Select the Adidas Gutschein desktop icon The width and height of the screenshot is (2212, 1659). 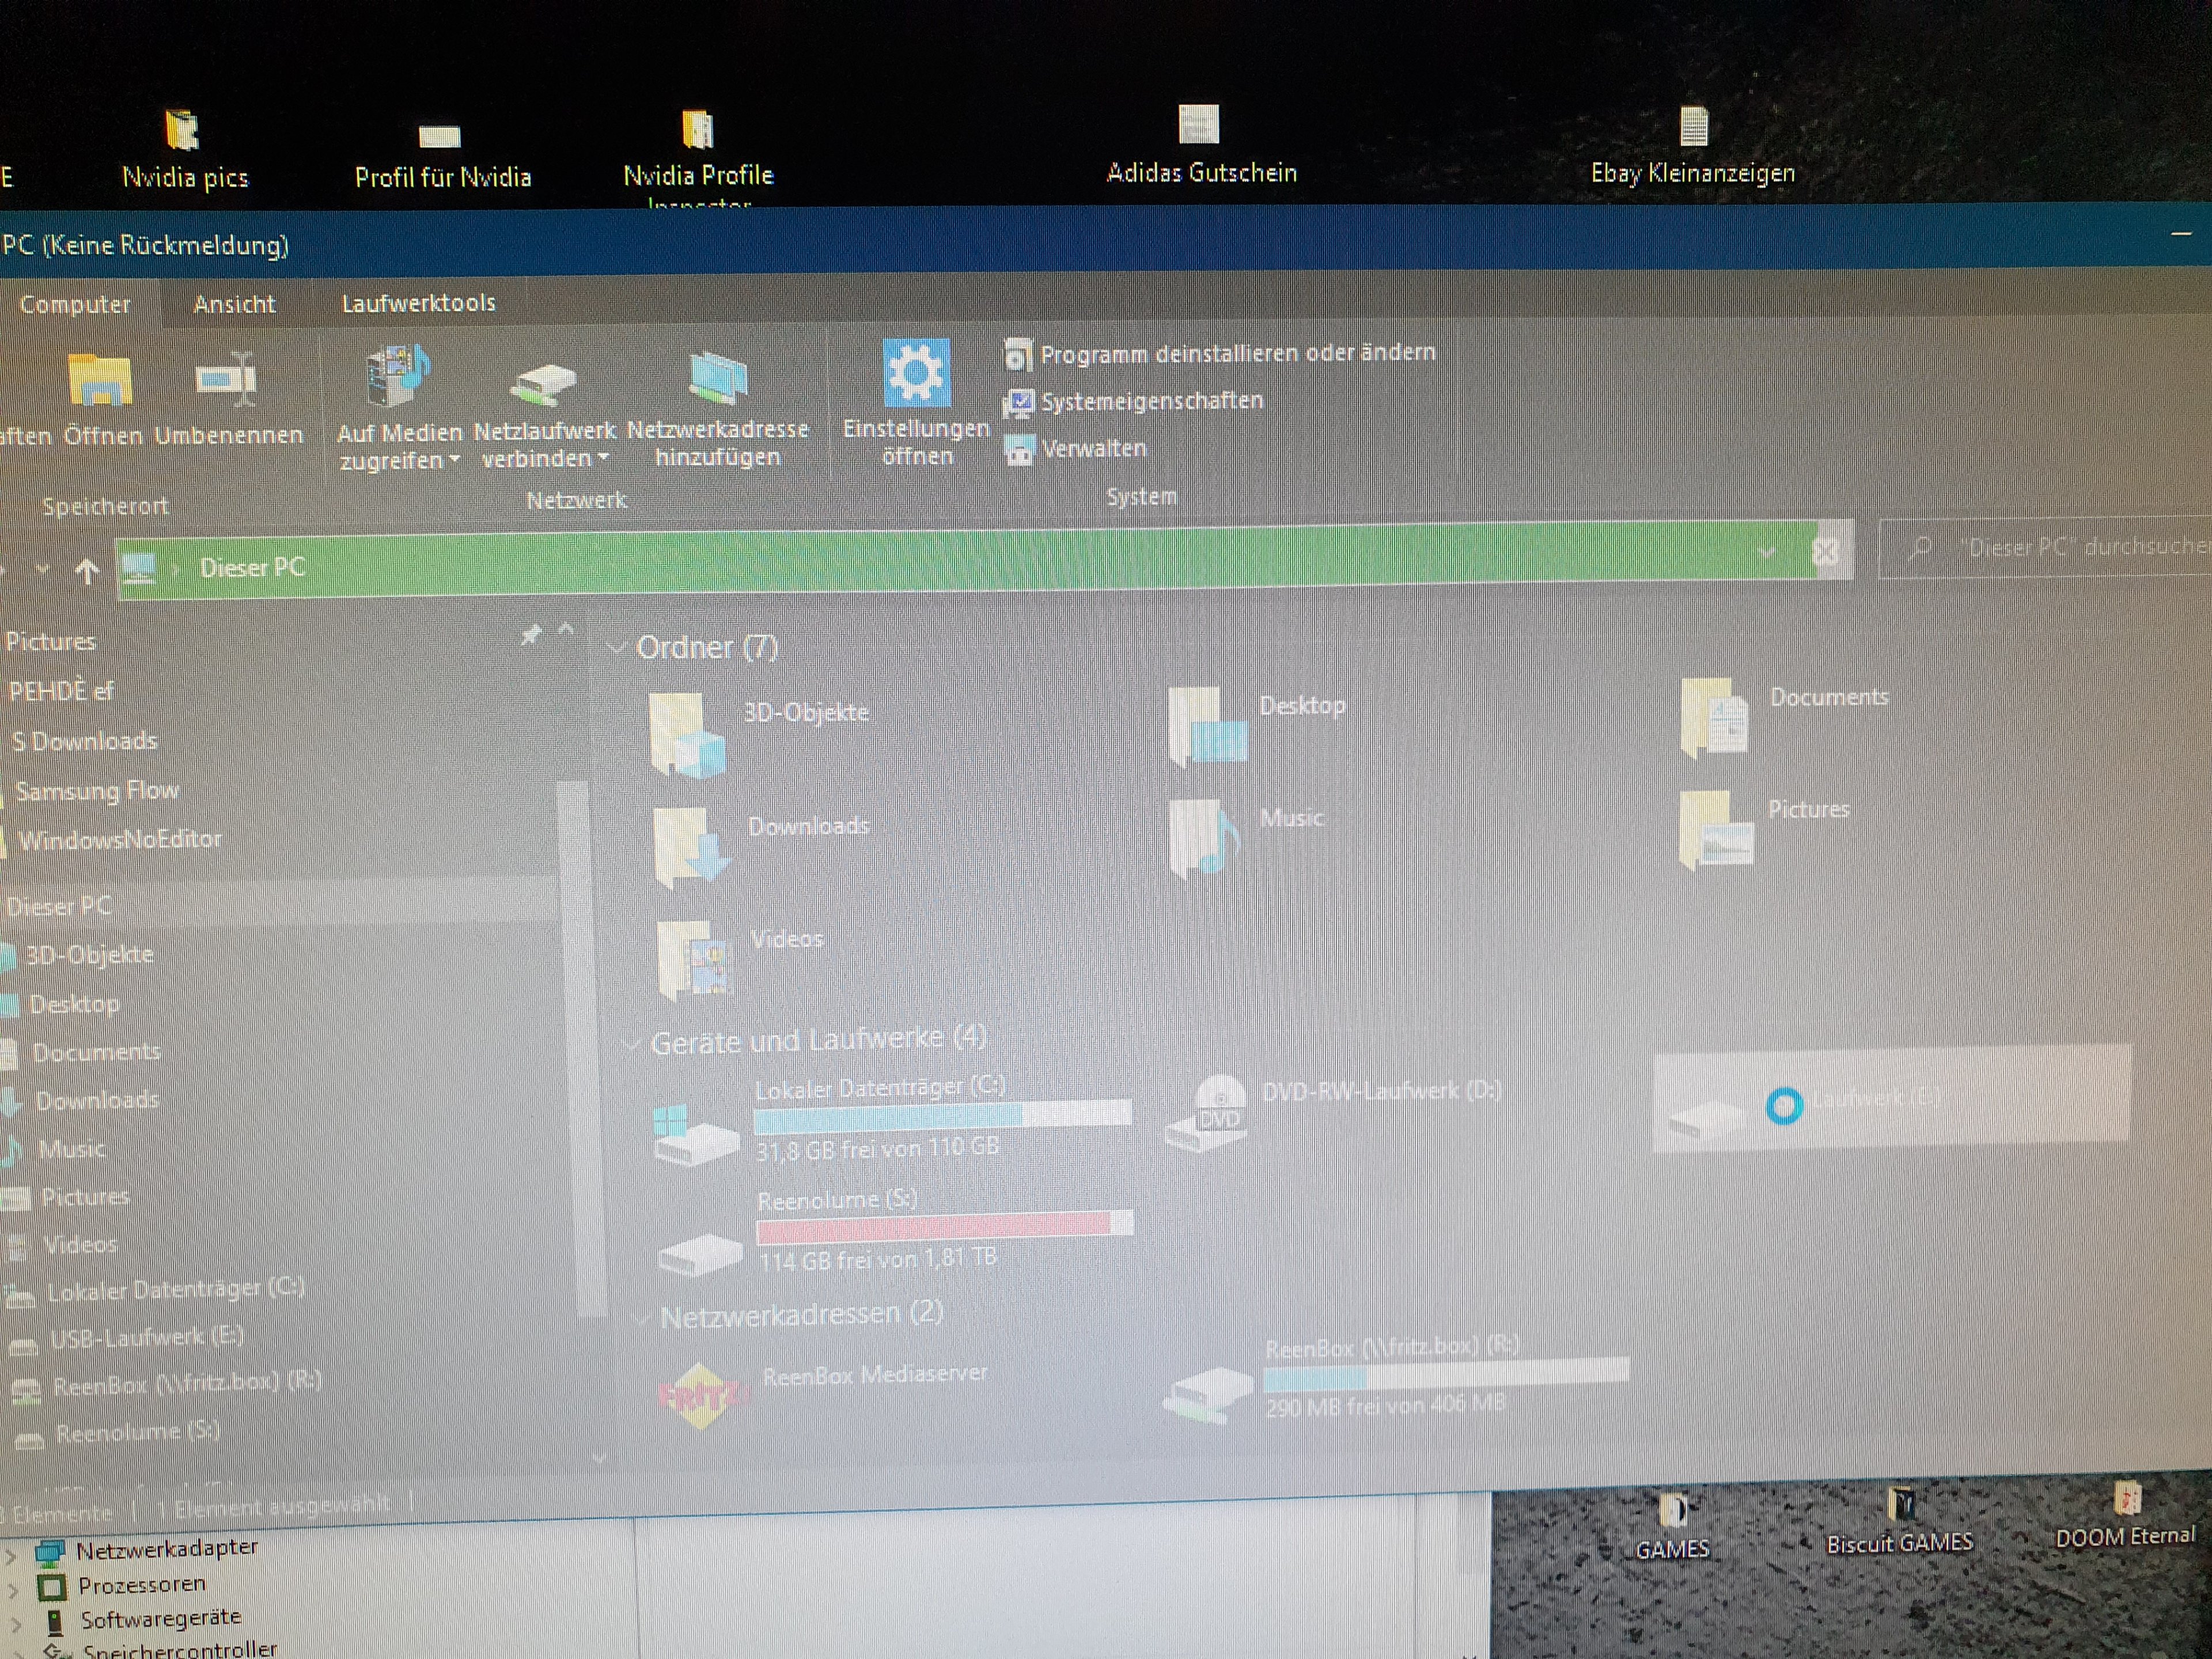click(1199, 124)
